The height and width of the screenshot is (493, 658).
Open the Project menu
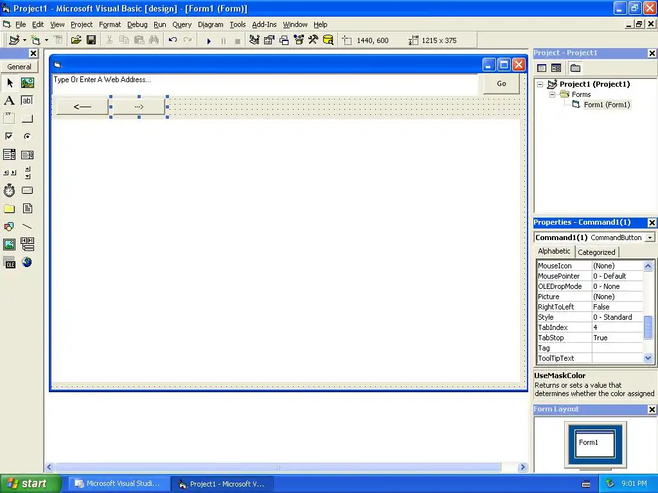pyautogui.click(x=82, y=24)
